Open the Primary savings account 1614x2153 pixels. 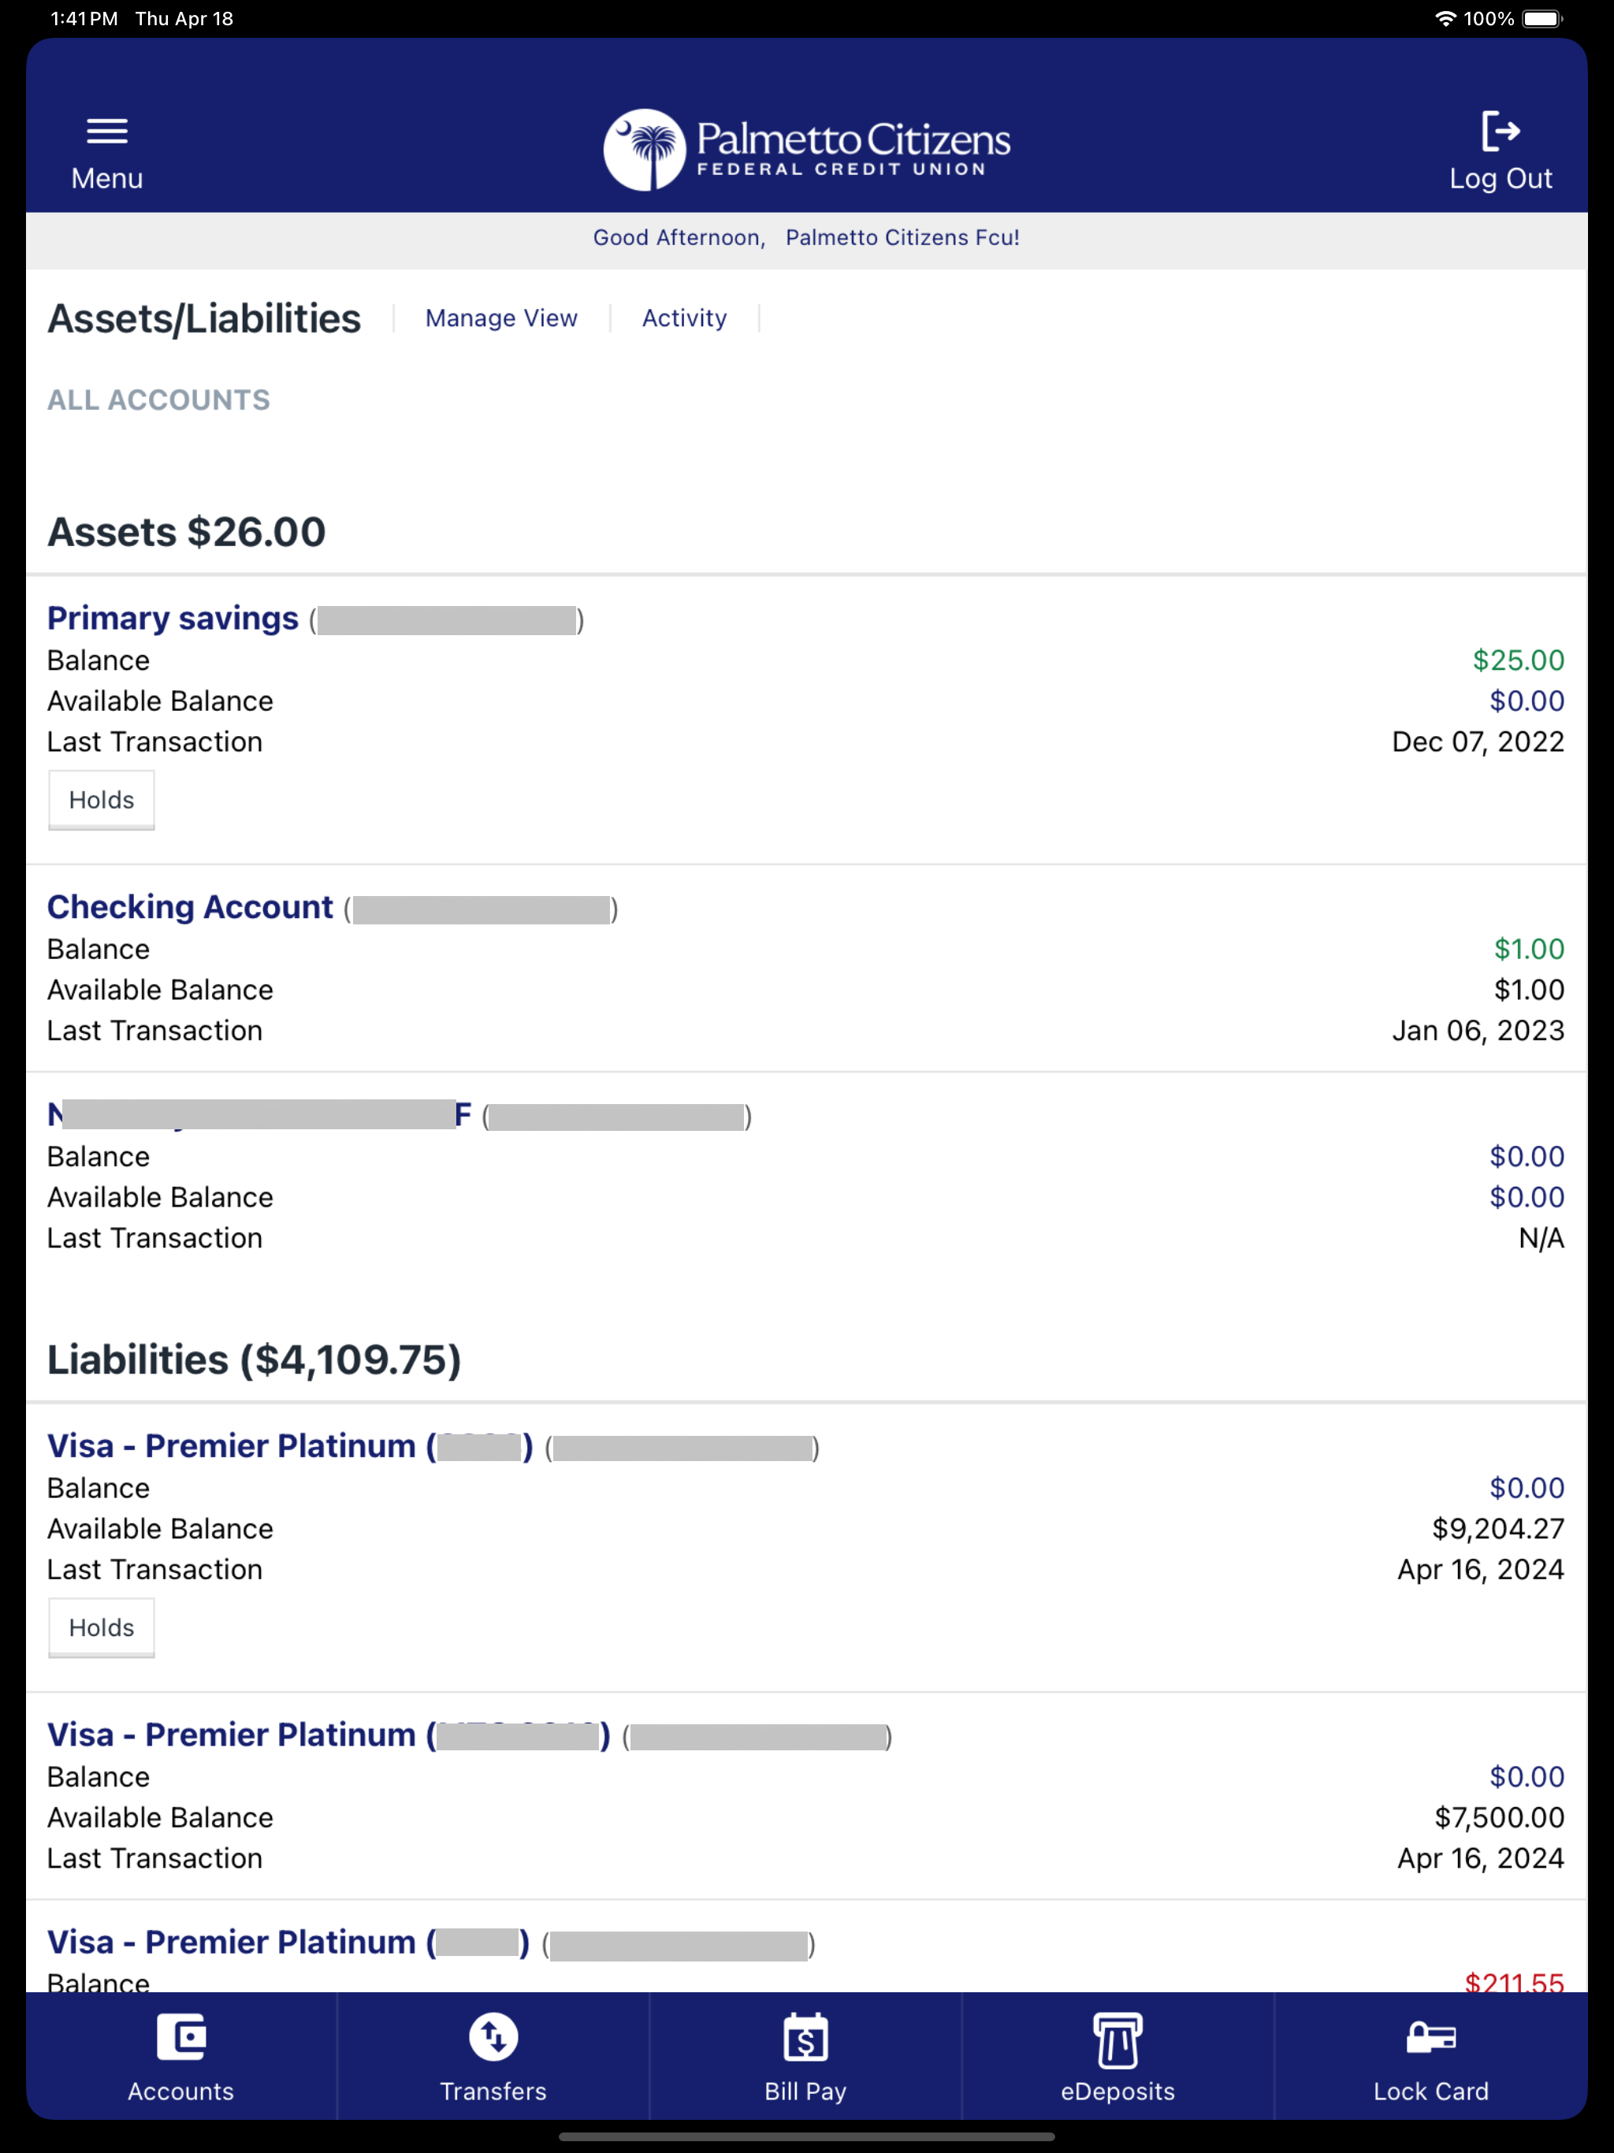(x=173, y=618)
